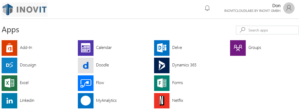Launch the Dynamics 365 icon

click(162, 66)
